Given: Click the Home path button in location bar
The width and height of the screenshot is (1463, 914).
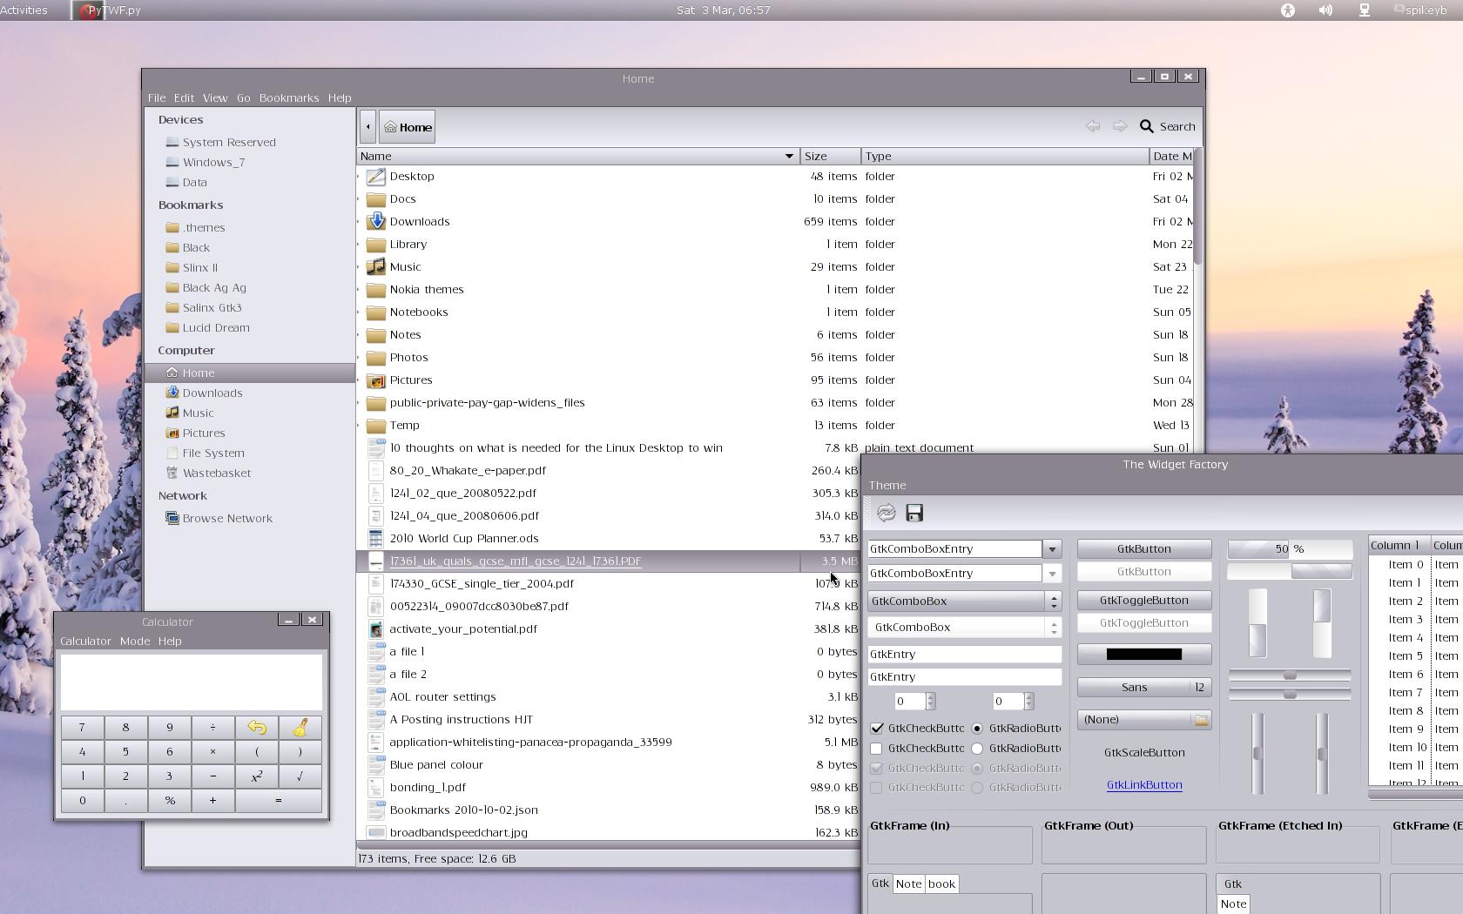Looking at the screenshot, I should [408, 127].
